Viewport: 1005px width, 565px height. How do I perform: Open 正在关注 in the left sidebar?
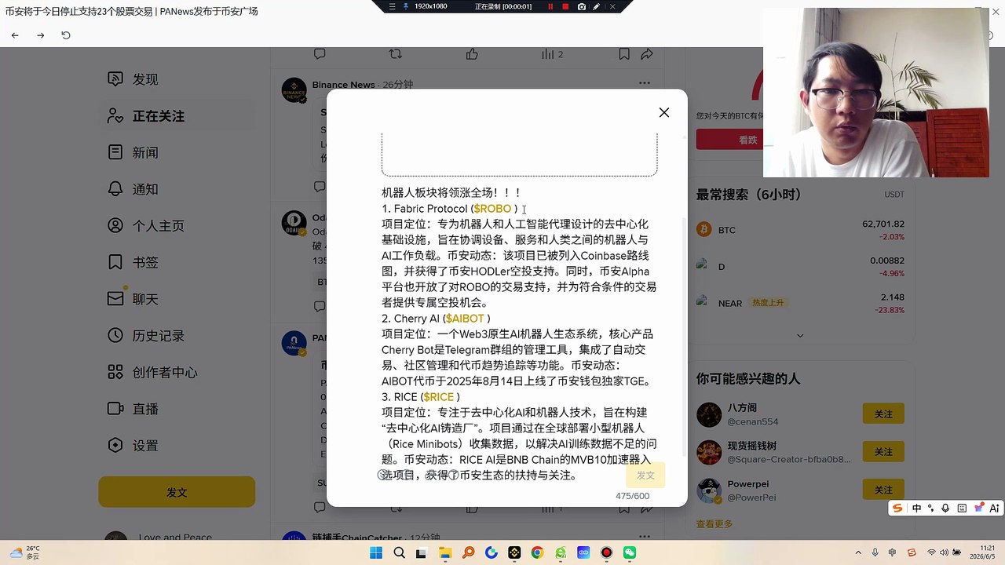pos(177,116)
